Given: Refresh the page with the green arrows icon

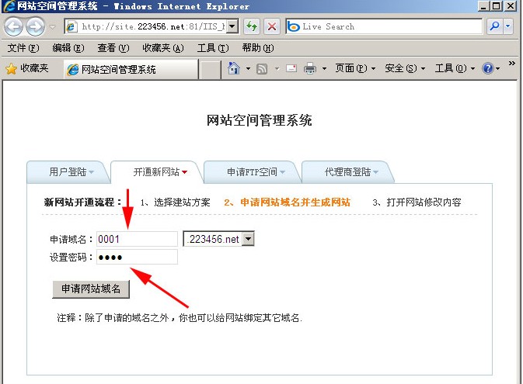Looking at the screenshot, I should pyautogui.click(x=251, y=26).
